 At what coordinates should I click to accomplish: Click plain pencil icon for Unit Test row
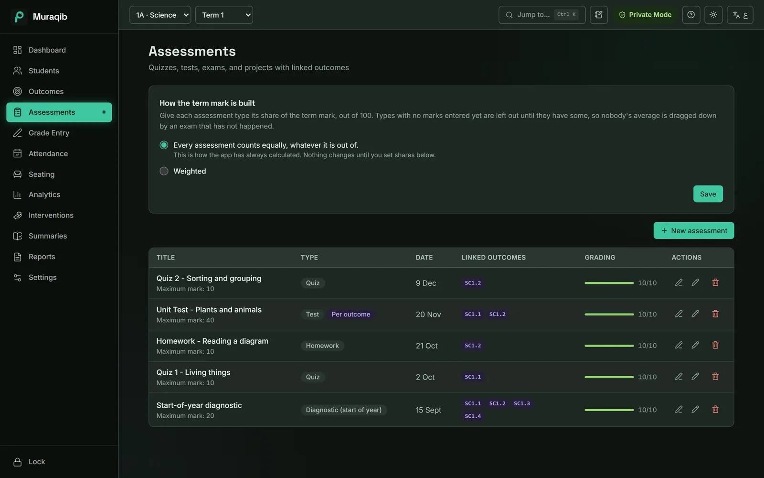(695, 314)
